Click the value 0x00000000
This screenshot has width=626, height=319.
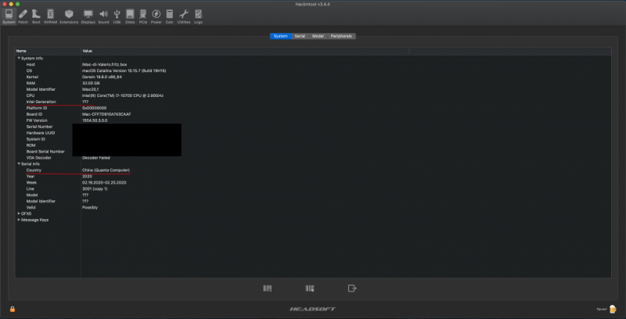tap(94, 108)
